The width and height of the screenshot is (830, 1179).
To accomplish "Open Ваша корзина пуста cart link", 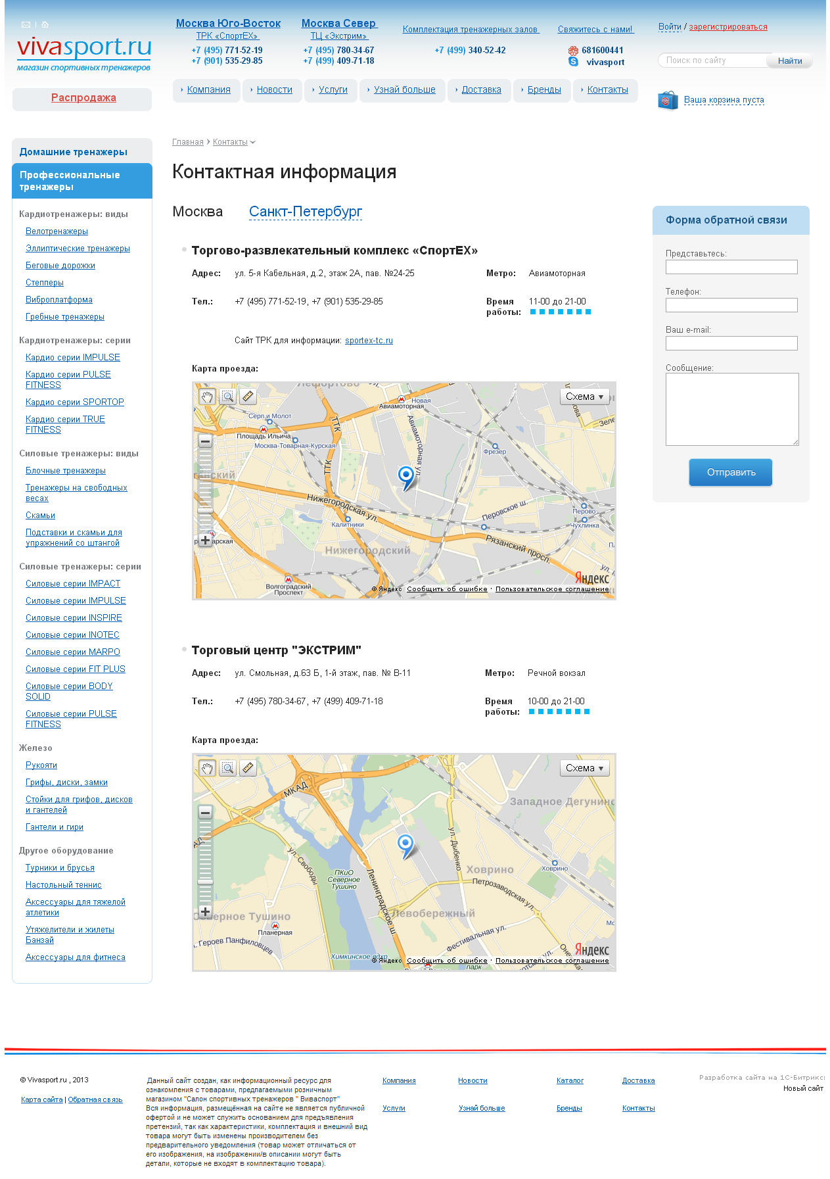I will coord(724,100).
